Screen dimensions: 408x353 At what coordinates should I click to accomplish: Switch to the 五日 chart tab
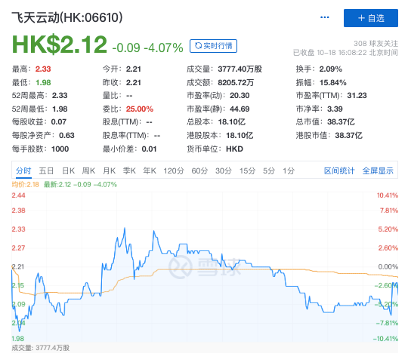point(46,170)
